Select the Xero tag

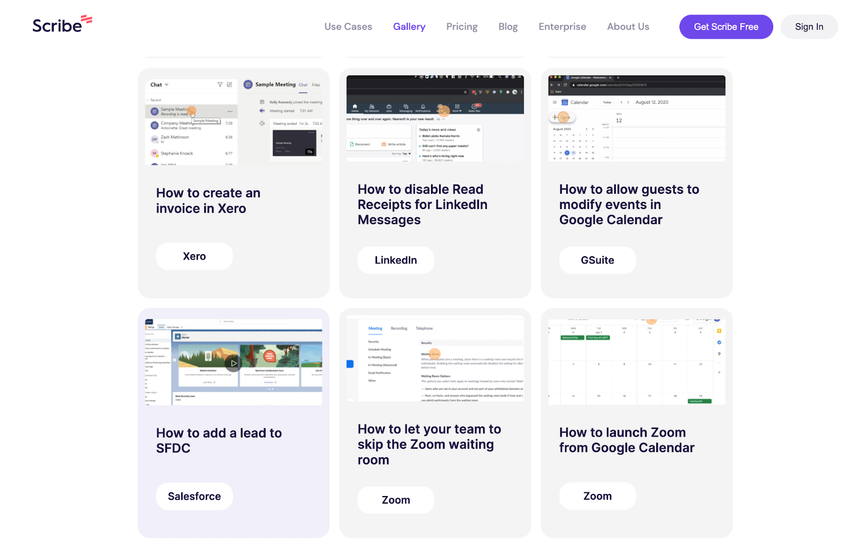[x=194, y=256]
